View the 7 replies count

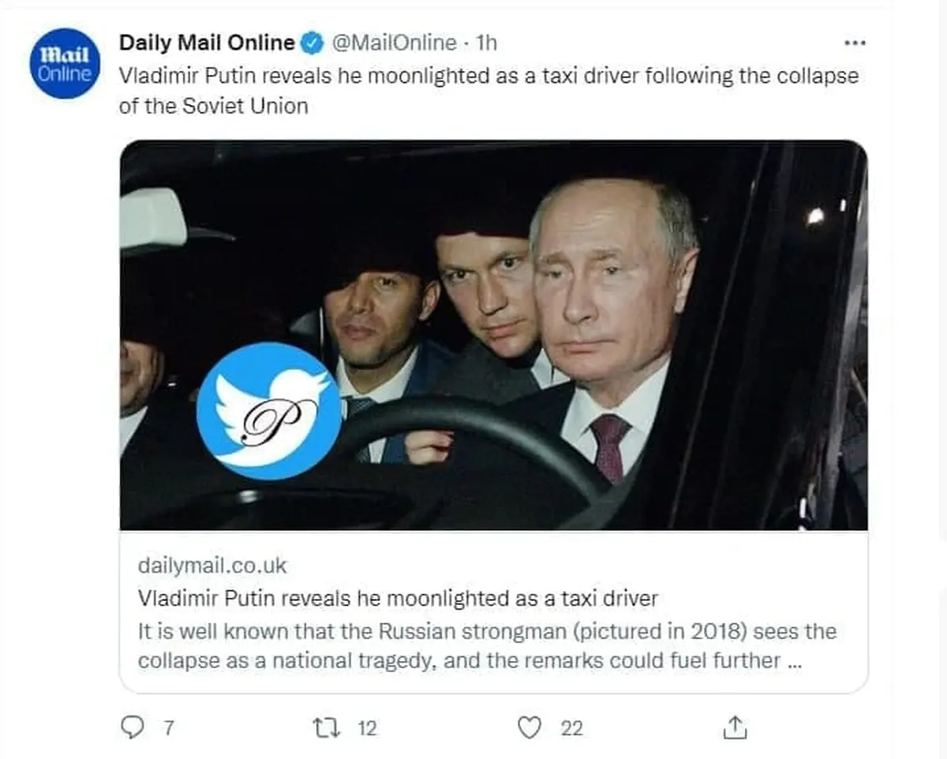tap(167, 728)
